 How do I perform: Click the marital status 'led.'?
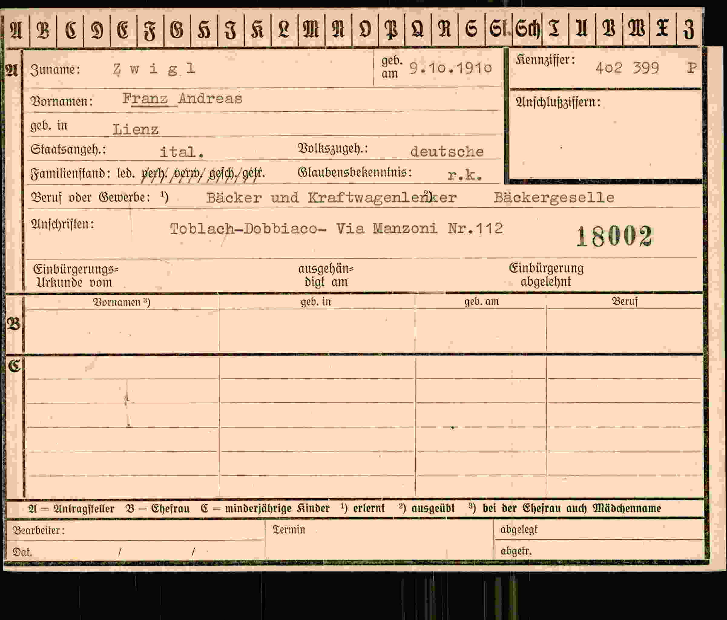click(x=126, y=173)
